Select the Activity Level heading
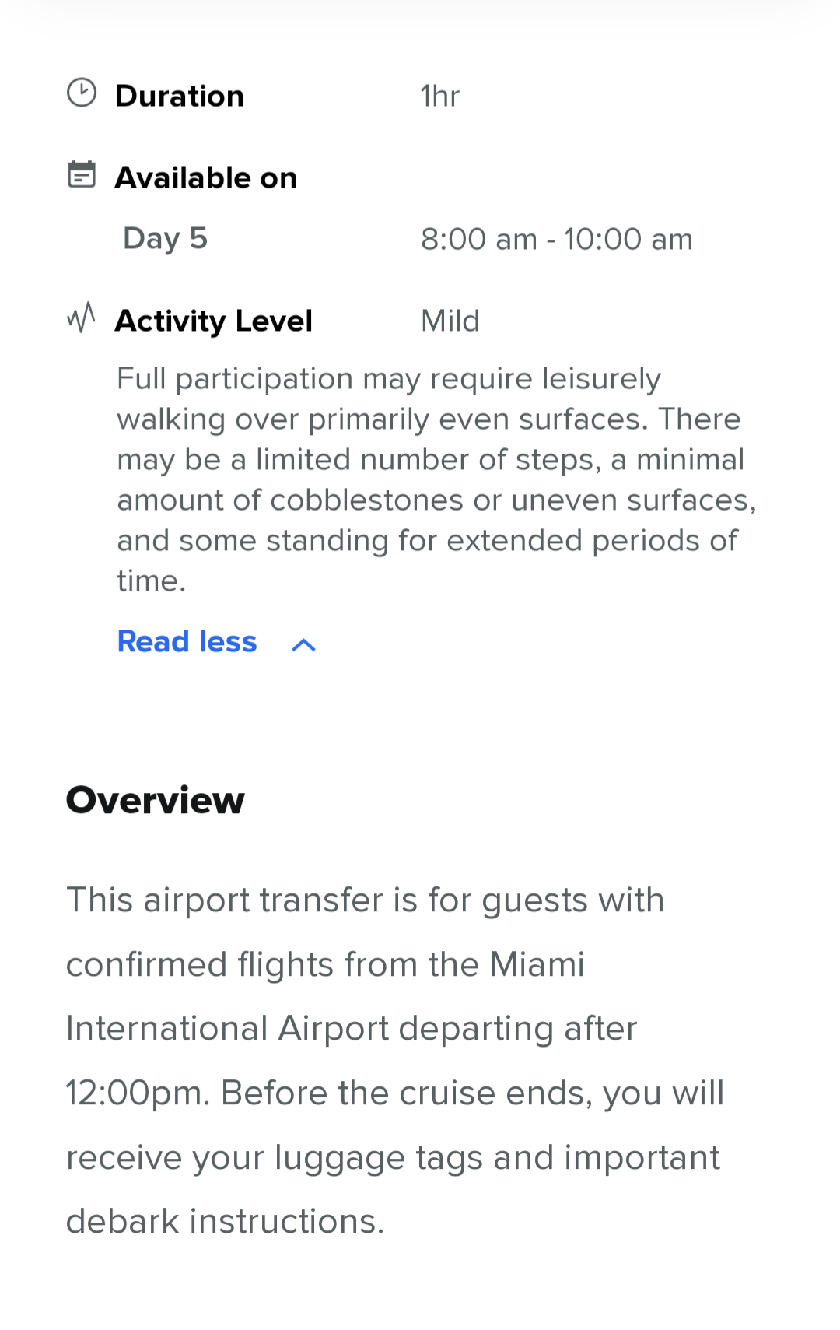The height and width of the screenshot is (1330, 840). [214, 321]
